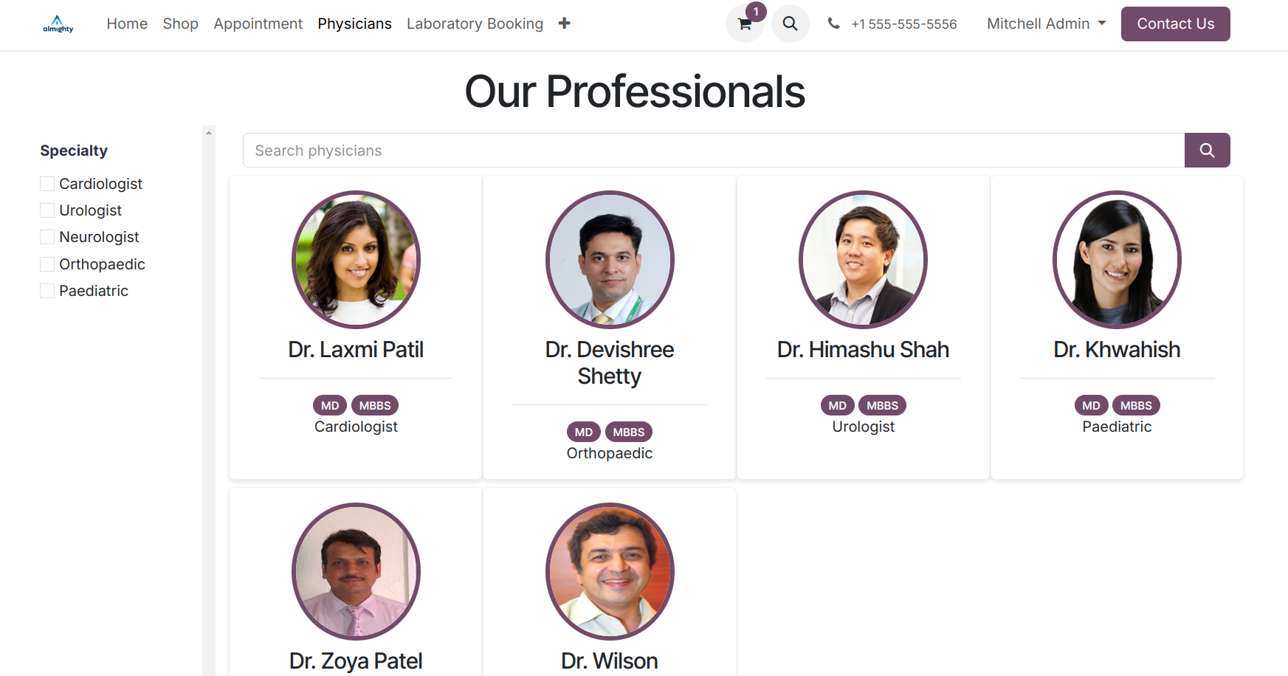The width and height of the screenshot is (1288, 676).
Task: Click the plus icon after Laboratory Booking
Action: coord(564,24)
